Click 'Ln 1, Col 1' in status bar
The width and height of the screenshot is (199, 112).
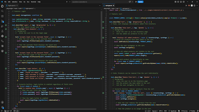click(x=148, y=111)
